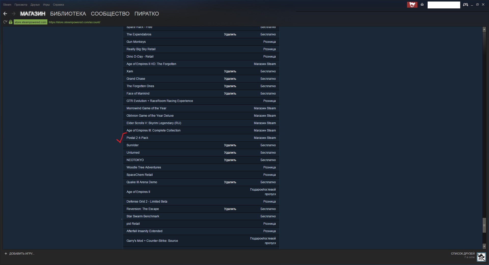Remove Grand Chase via Удалить
This screenshot has width=489, height=265.
click(x=230, y=79)
